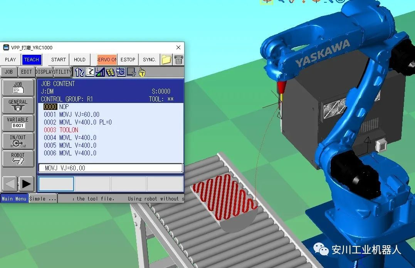The height and width of the screenshot is (268, 415).
Task: Click the left page arrow button
Action: coord(10,184)
